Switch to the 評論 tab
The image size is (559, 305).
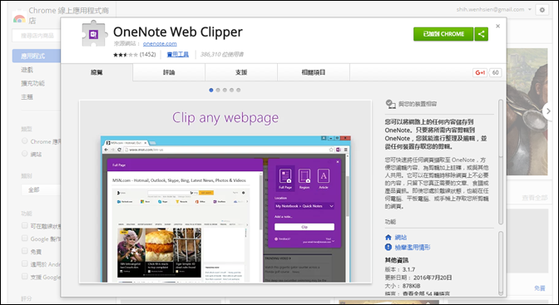point(169,72)
